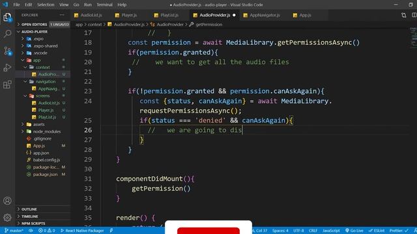The image size is (417, 234).
Task: Open the Search view in activity bar
Action: pyautogui.click(x=7, y=34)
